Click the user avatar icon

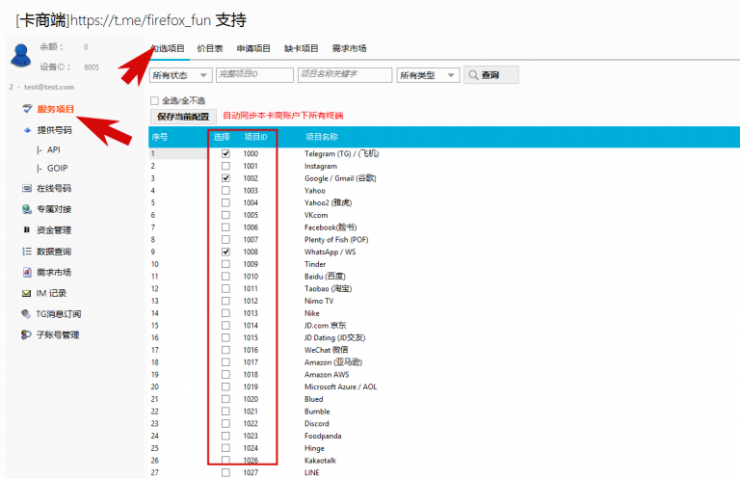pos(20,55)
